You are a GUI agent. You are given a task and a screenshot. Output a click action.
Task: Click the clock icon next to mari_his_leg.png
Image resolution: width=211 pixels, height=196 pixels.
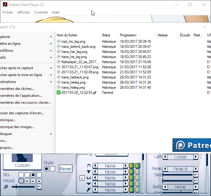coord(59,41)
